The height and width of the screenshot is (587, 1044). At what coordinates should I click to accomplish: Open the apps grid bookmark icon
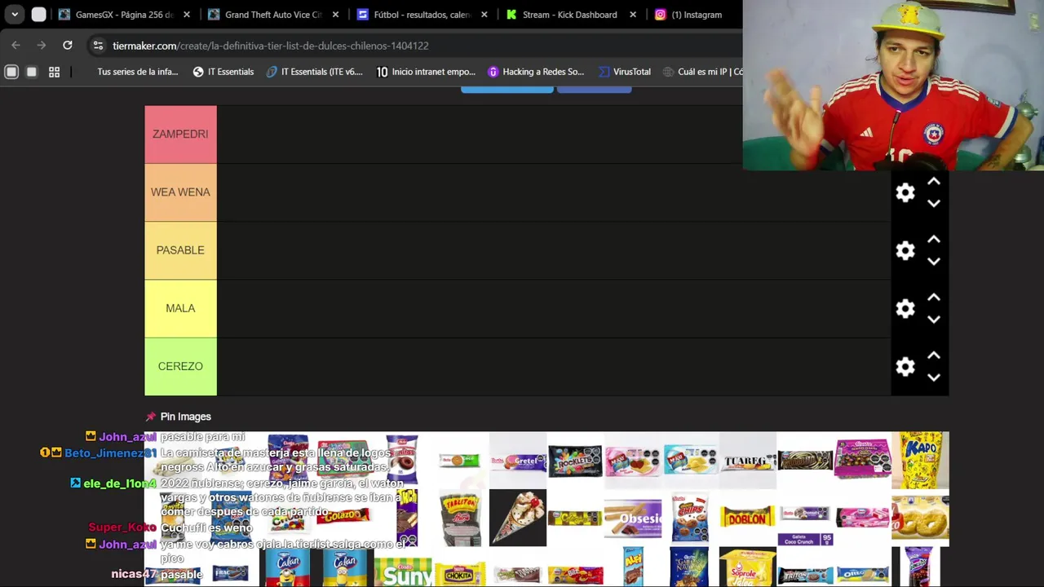54,72
